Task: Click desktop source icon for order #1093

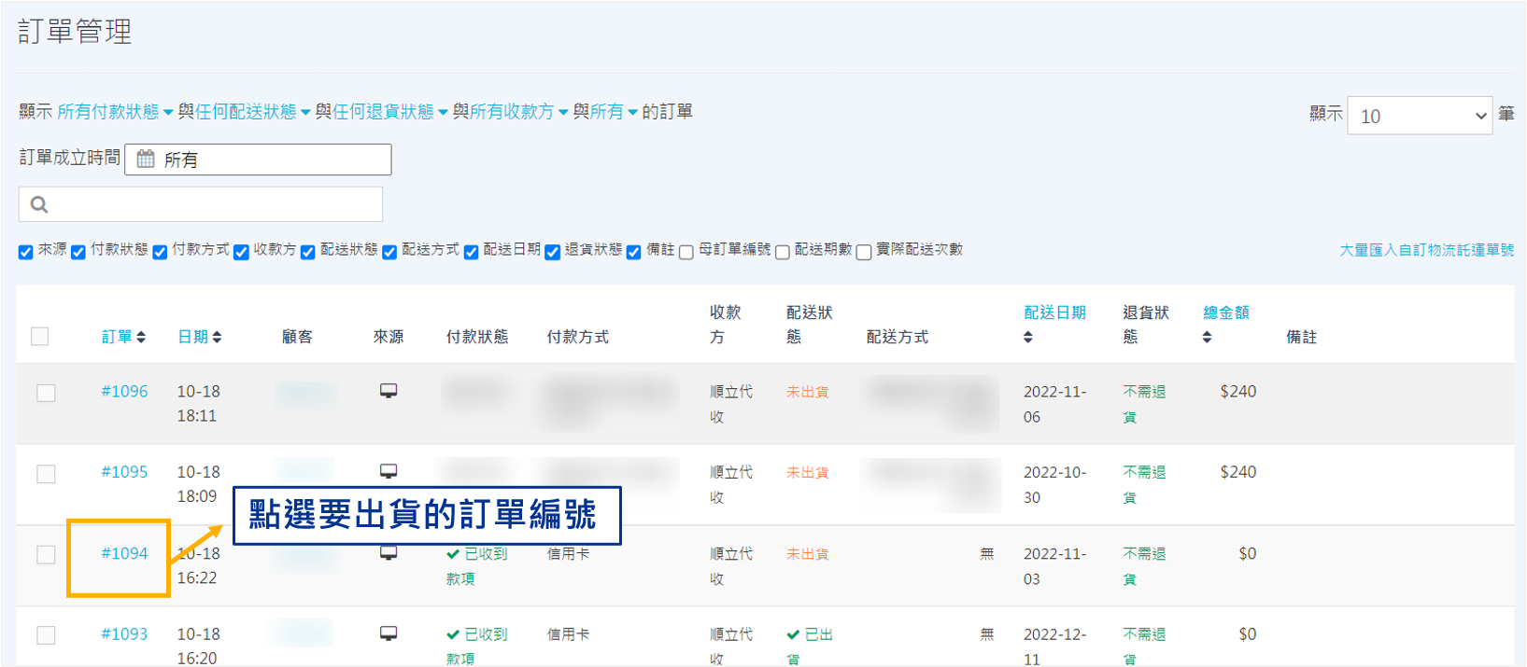Action: 389,633
